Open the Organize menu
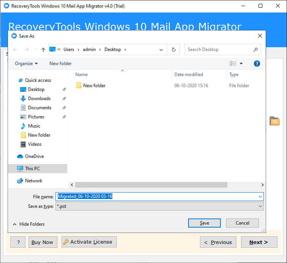 [26, 64]
